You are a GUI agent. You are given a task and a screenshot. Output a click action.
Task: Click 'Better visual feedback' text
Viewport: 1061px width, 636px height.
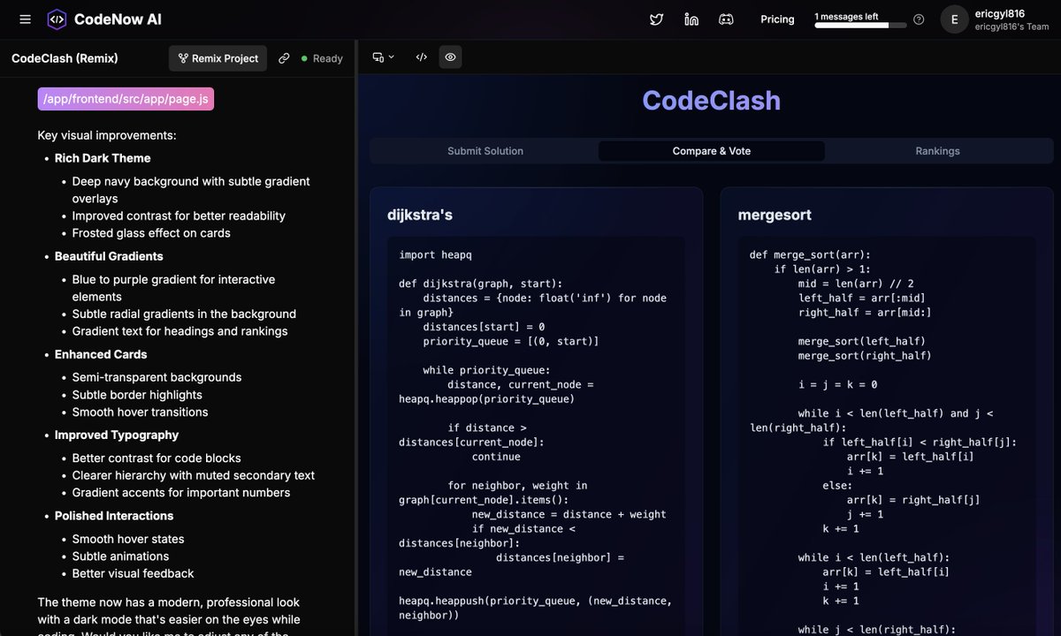click(133, 573)
